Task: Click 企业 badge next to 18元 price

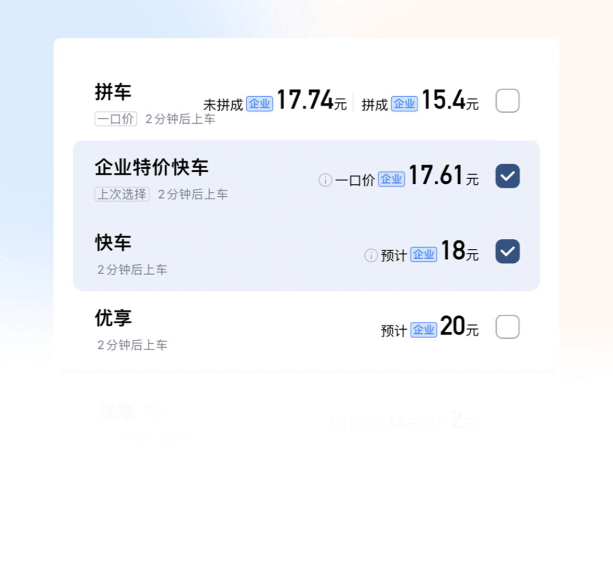Action: [423, 254]
